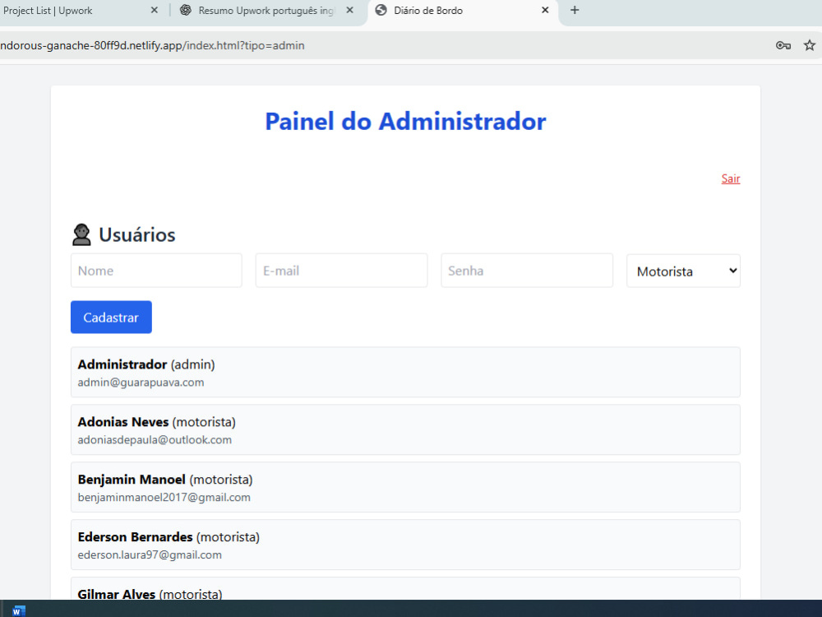The image size is (822, 617).
Task: Close the Diário de Bordo tab
Action: [x=545, y=10]
